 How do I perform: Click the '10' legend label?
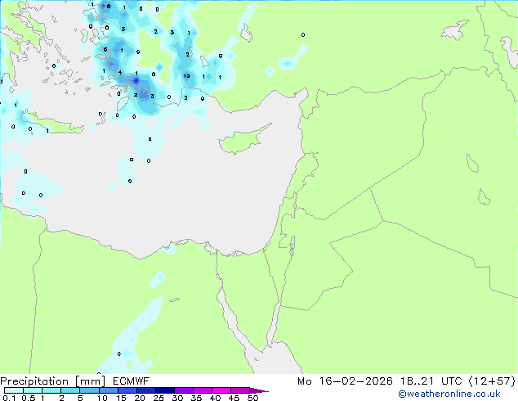click(102, 398)
